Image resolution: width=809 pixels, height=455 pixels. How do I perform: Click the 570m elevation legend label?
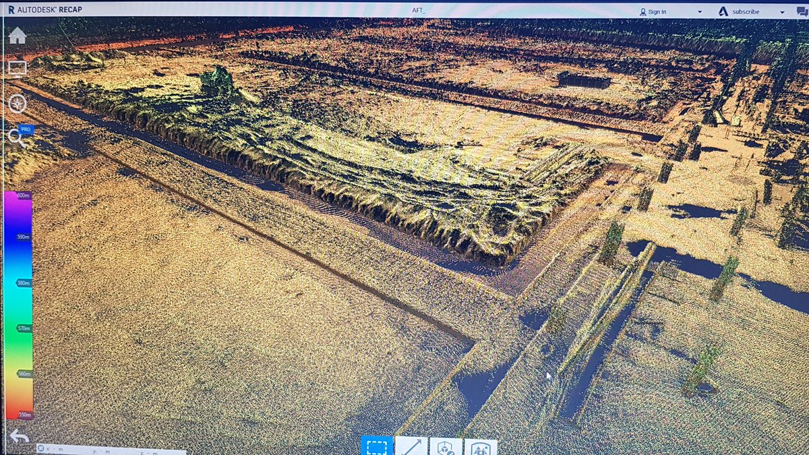pyautogui.click(x=24, y=328)
